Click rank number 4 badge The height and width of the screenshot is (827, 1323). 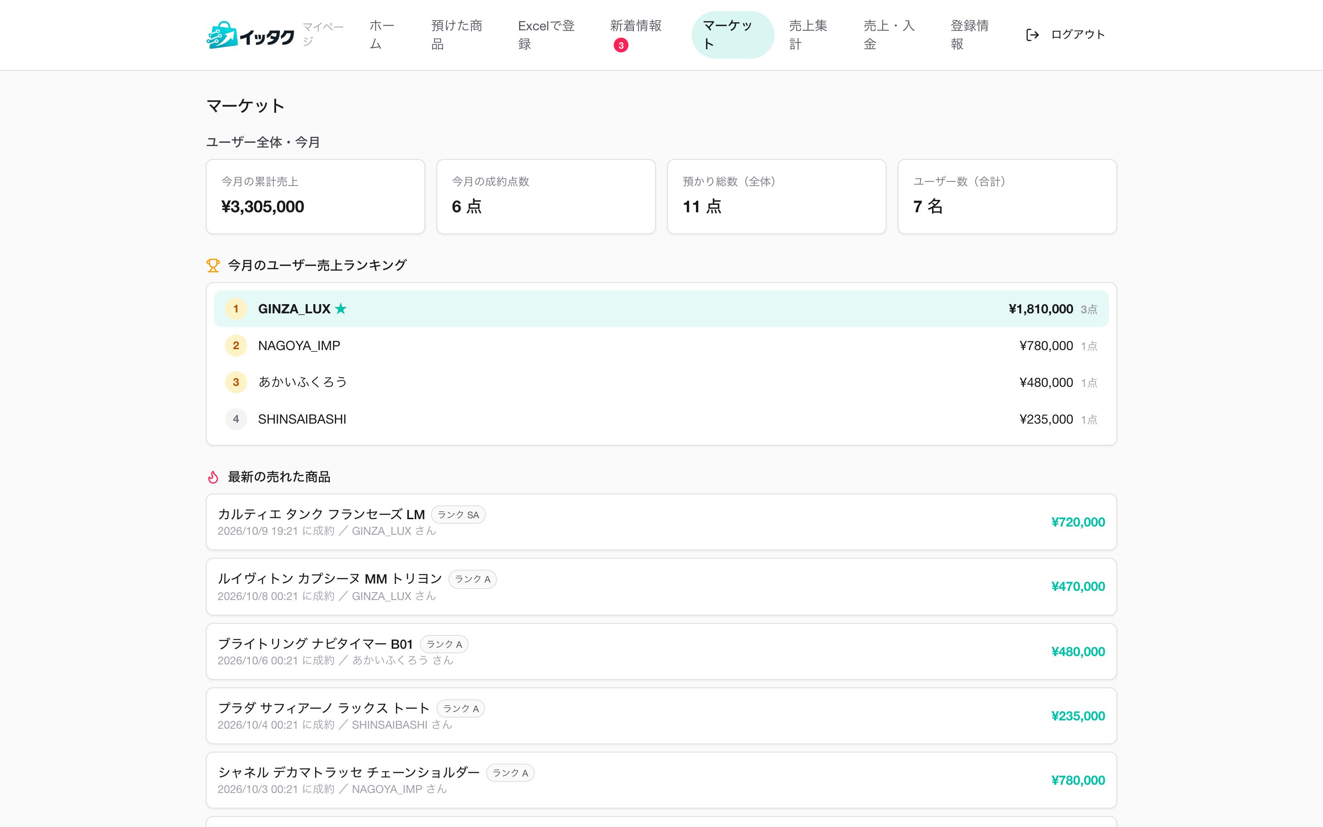tap(236, 419)
